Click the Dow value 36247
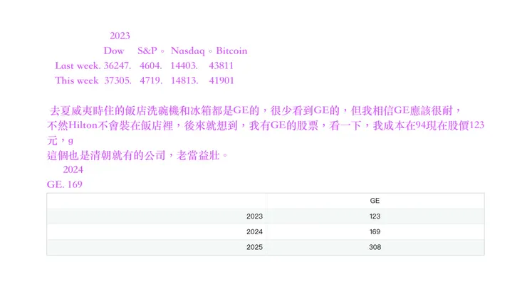527x304 pixels. point(118,65)
